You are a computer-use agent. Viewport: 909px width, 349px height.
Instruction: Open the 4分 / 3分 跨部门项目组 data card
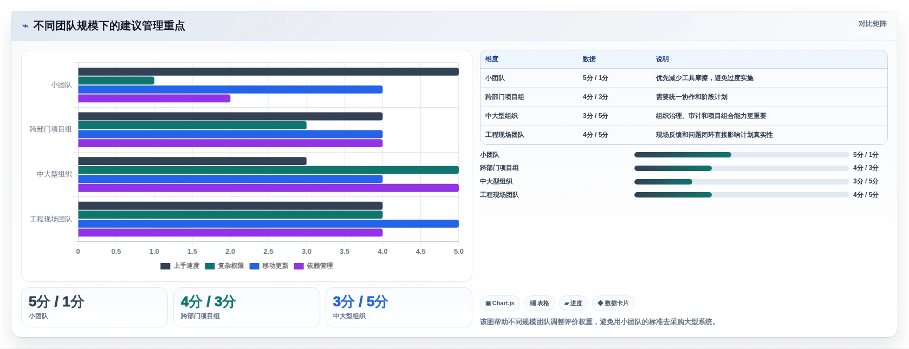click(246, 307)
